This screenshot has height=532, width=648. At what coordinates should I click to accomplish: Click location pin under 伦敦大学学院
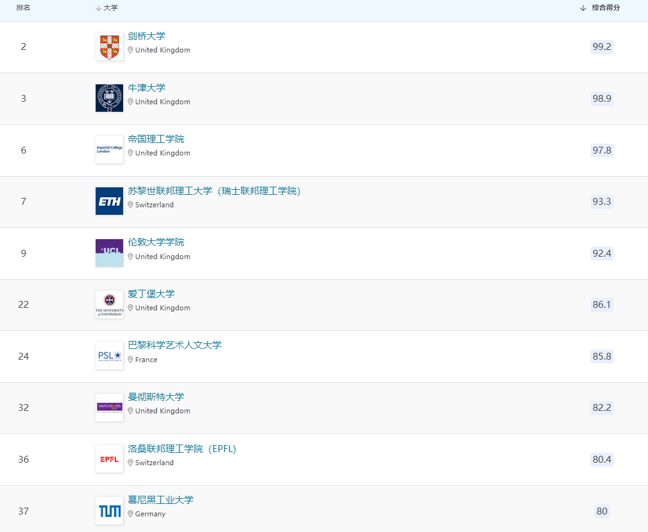click(x=130, y=257)
